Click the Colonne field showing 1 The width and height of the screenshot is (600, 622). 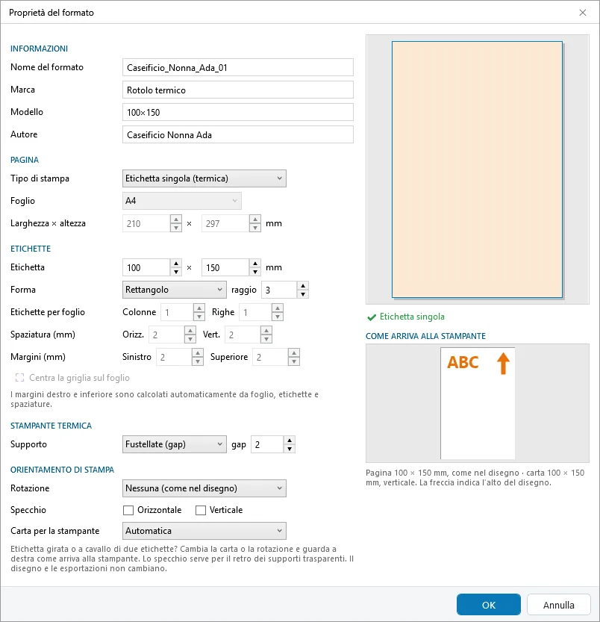pyautogui.click(x=177, y=313)
